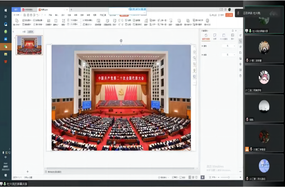Open the Line type dropdown
Viewport: 285px width, 187px height.
[228, 55]
